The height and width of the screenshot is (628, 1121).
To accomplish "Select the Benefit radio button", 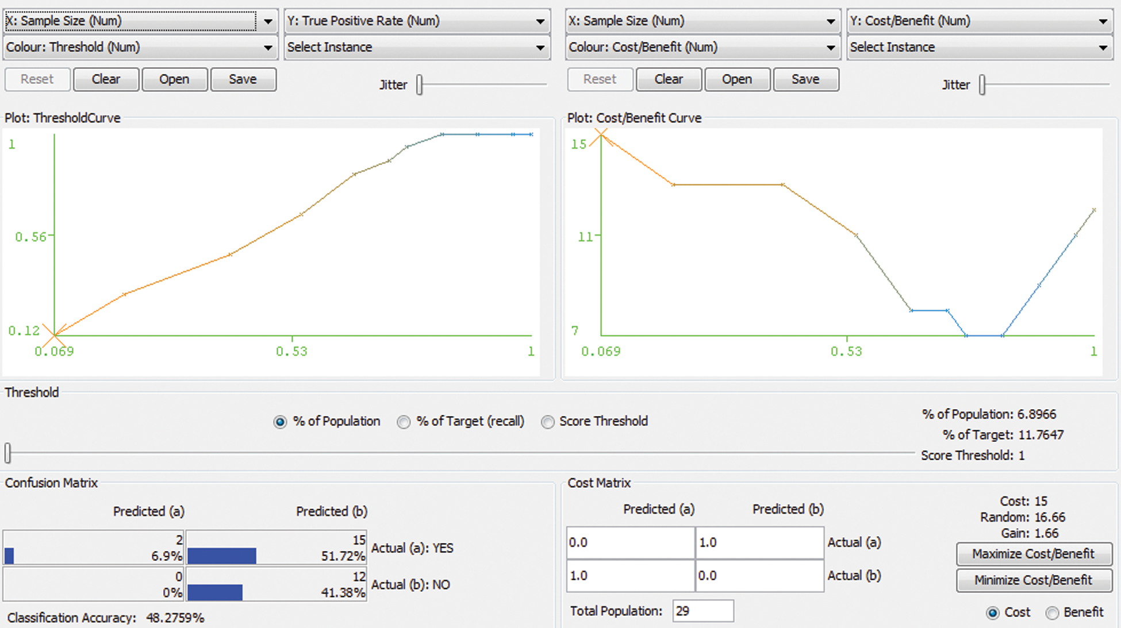I will point(1052,613).
